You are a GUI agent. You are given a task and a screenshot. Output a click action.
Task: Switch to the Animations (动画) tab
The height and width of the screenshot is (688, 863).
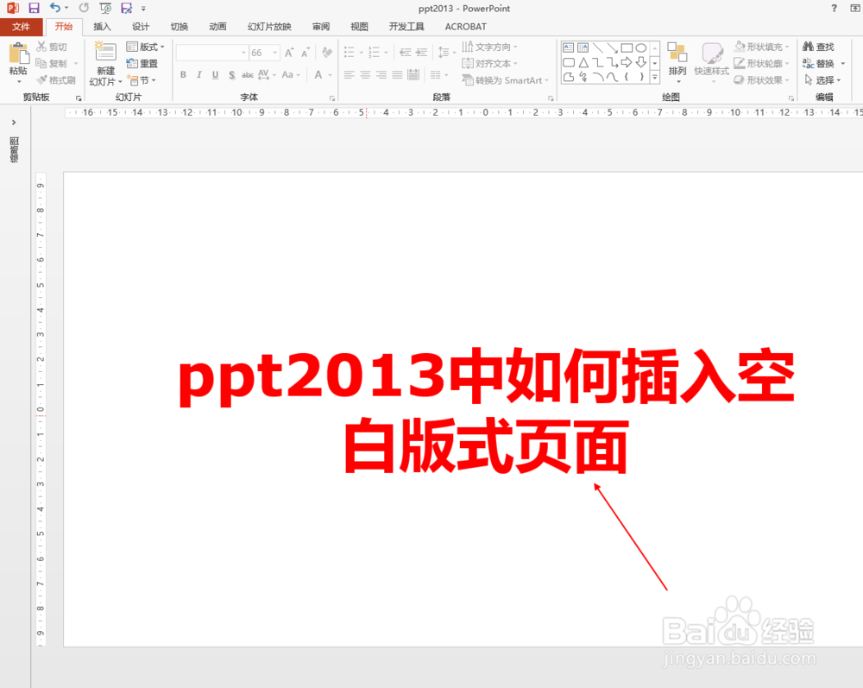click(217, 27)
